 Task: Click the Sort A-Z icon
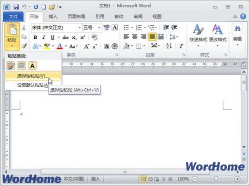[169, 46]
